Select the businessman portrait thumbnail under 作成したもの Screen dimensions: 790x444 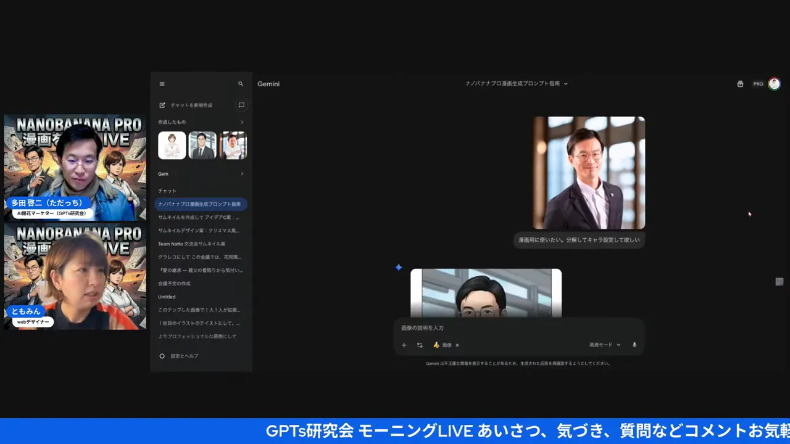(x=202, y=145)
